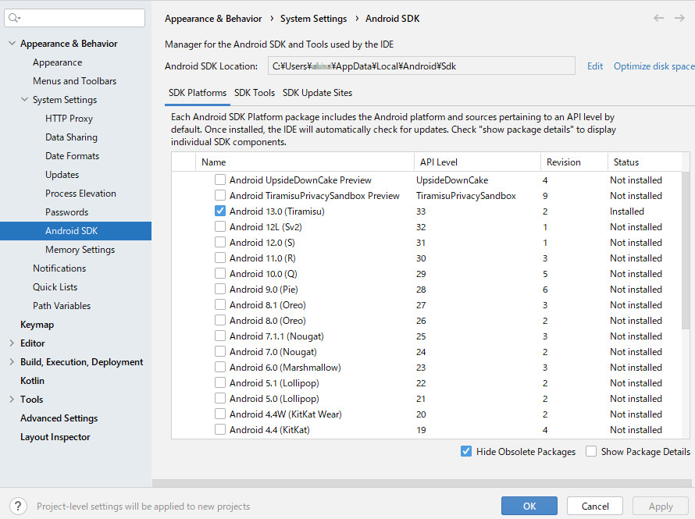Check Android 9.0 (Pie) checkbox
Image resolution: width=695 pixels, height=519 pixels.
click(220, 290)
